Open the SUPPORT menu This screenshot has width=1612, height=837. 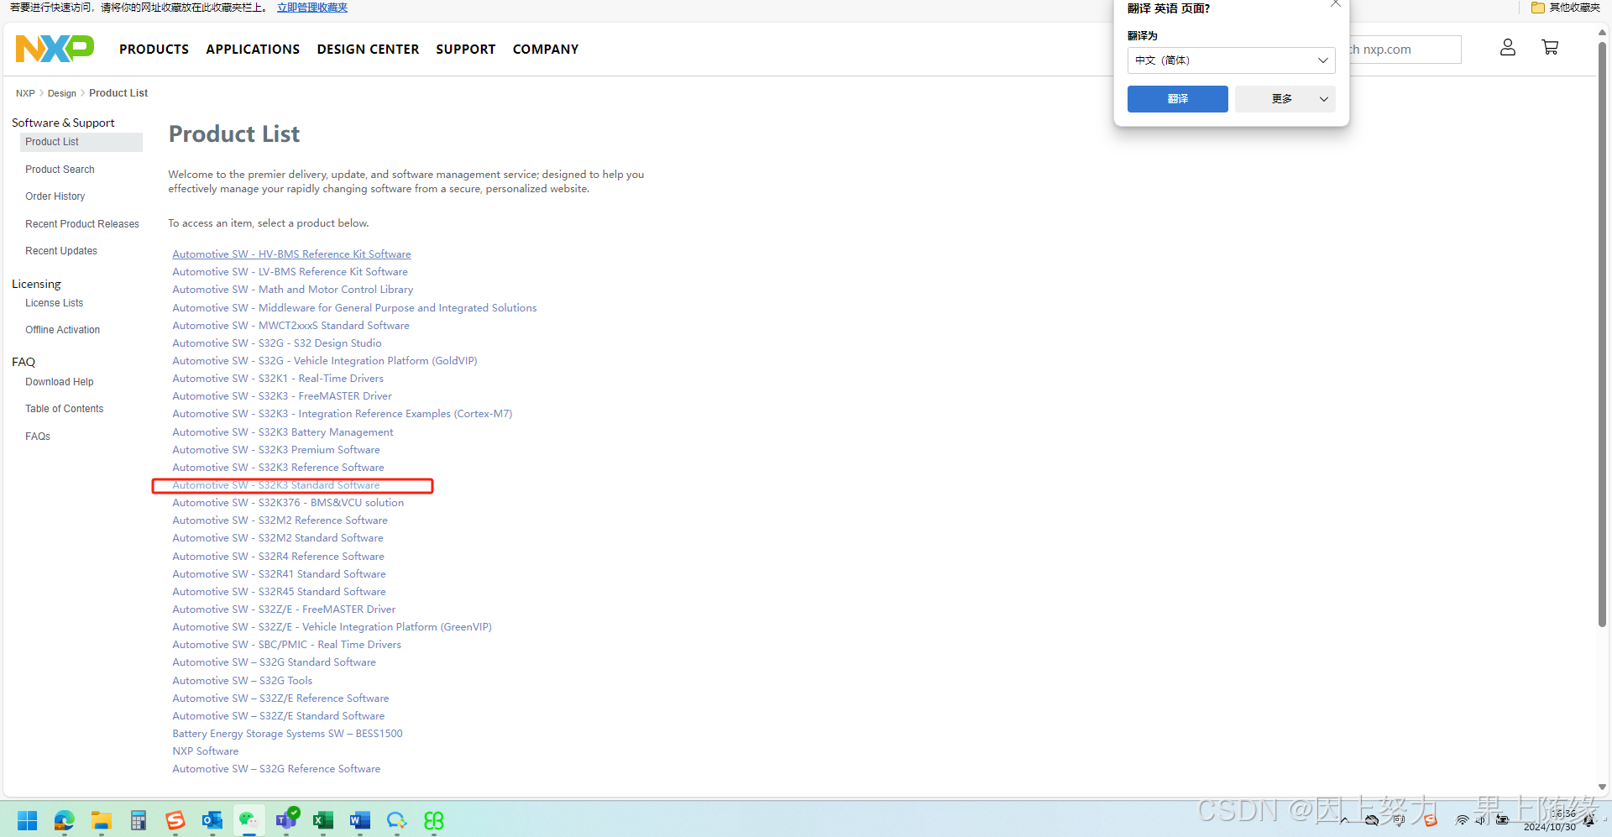pyautogui.click(x=466, y=50)
